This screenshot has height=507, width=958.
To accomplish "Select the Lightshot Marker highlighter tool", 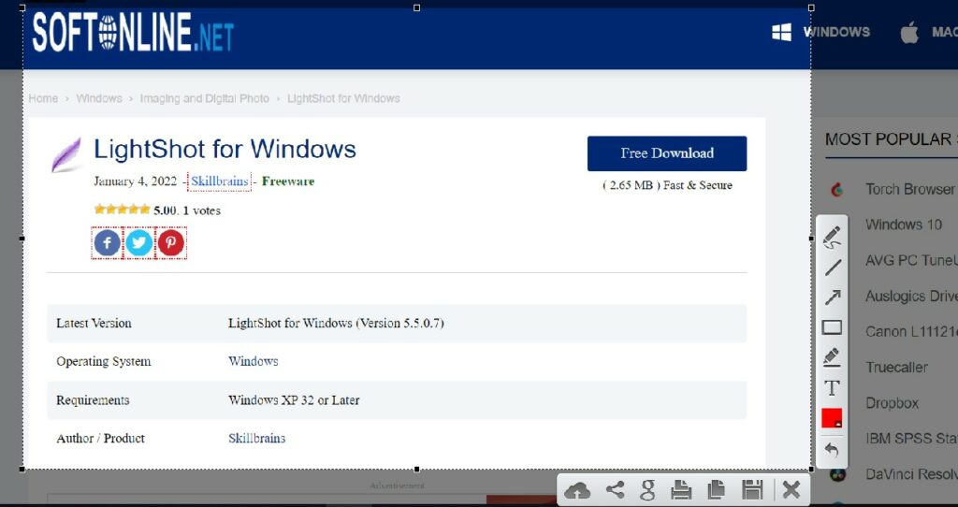I will pos(832,357).
